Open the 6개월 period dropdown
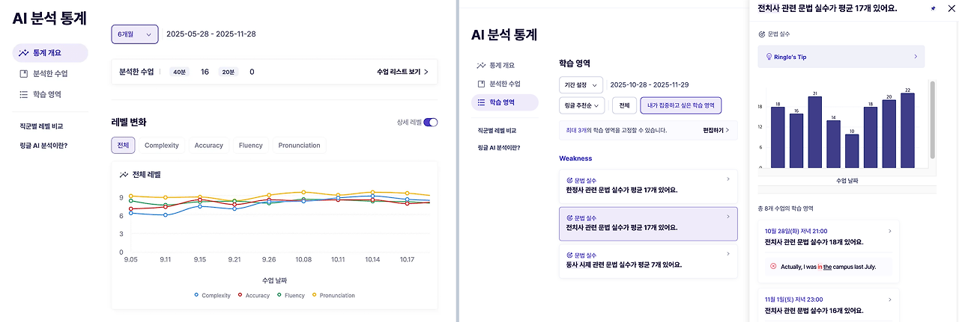 (x=135, y=34)
